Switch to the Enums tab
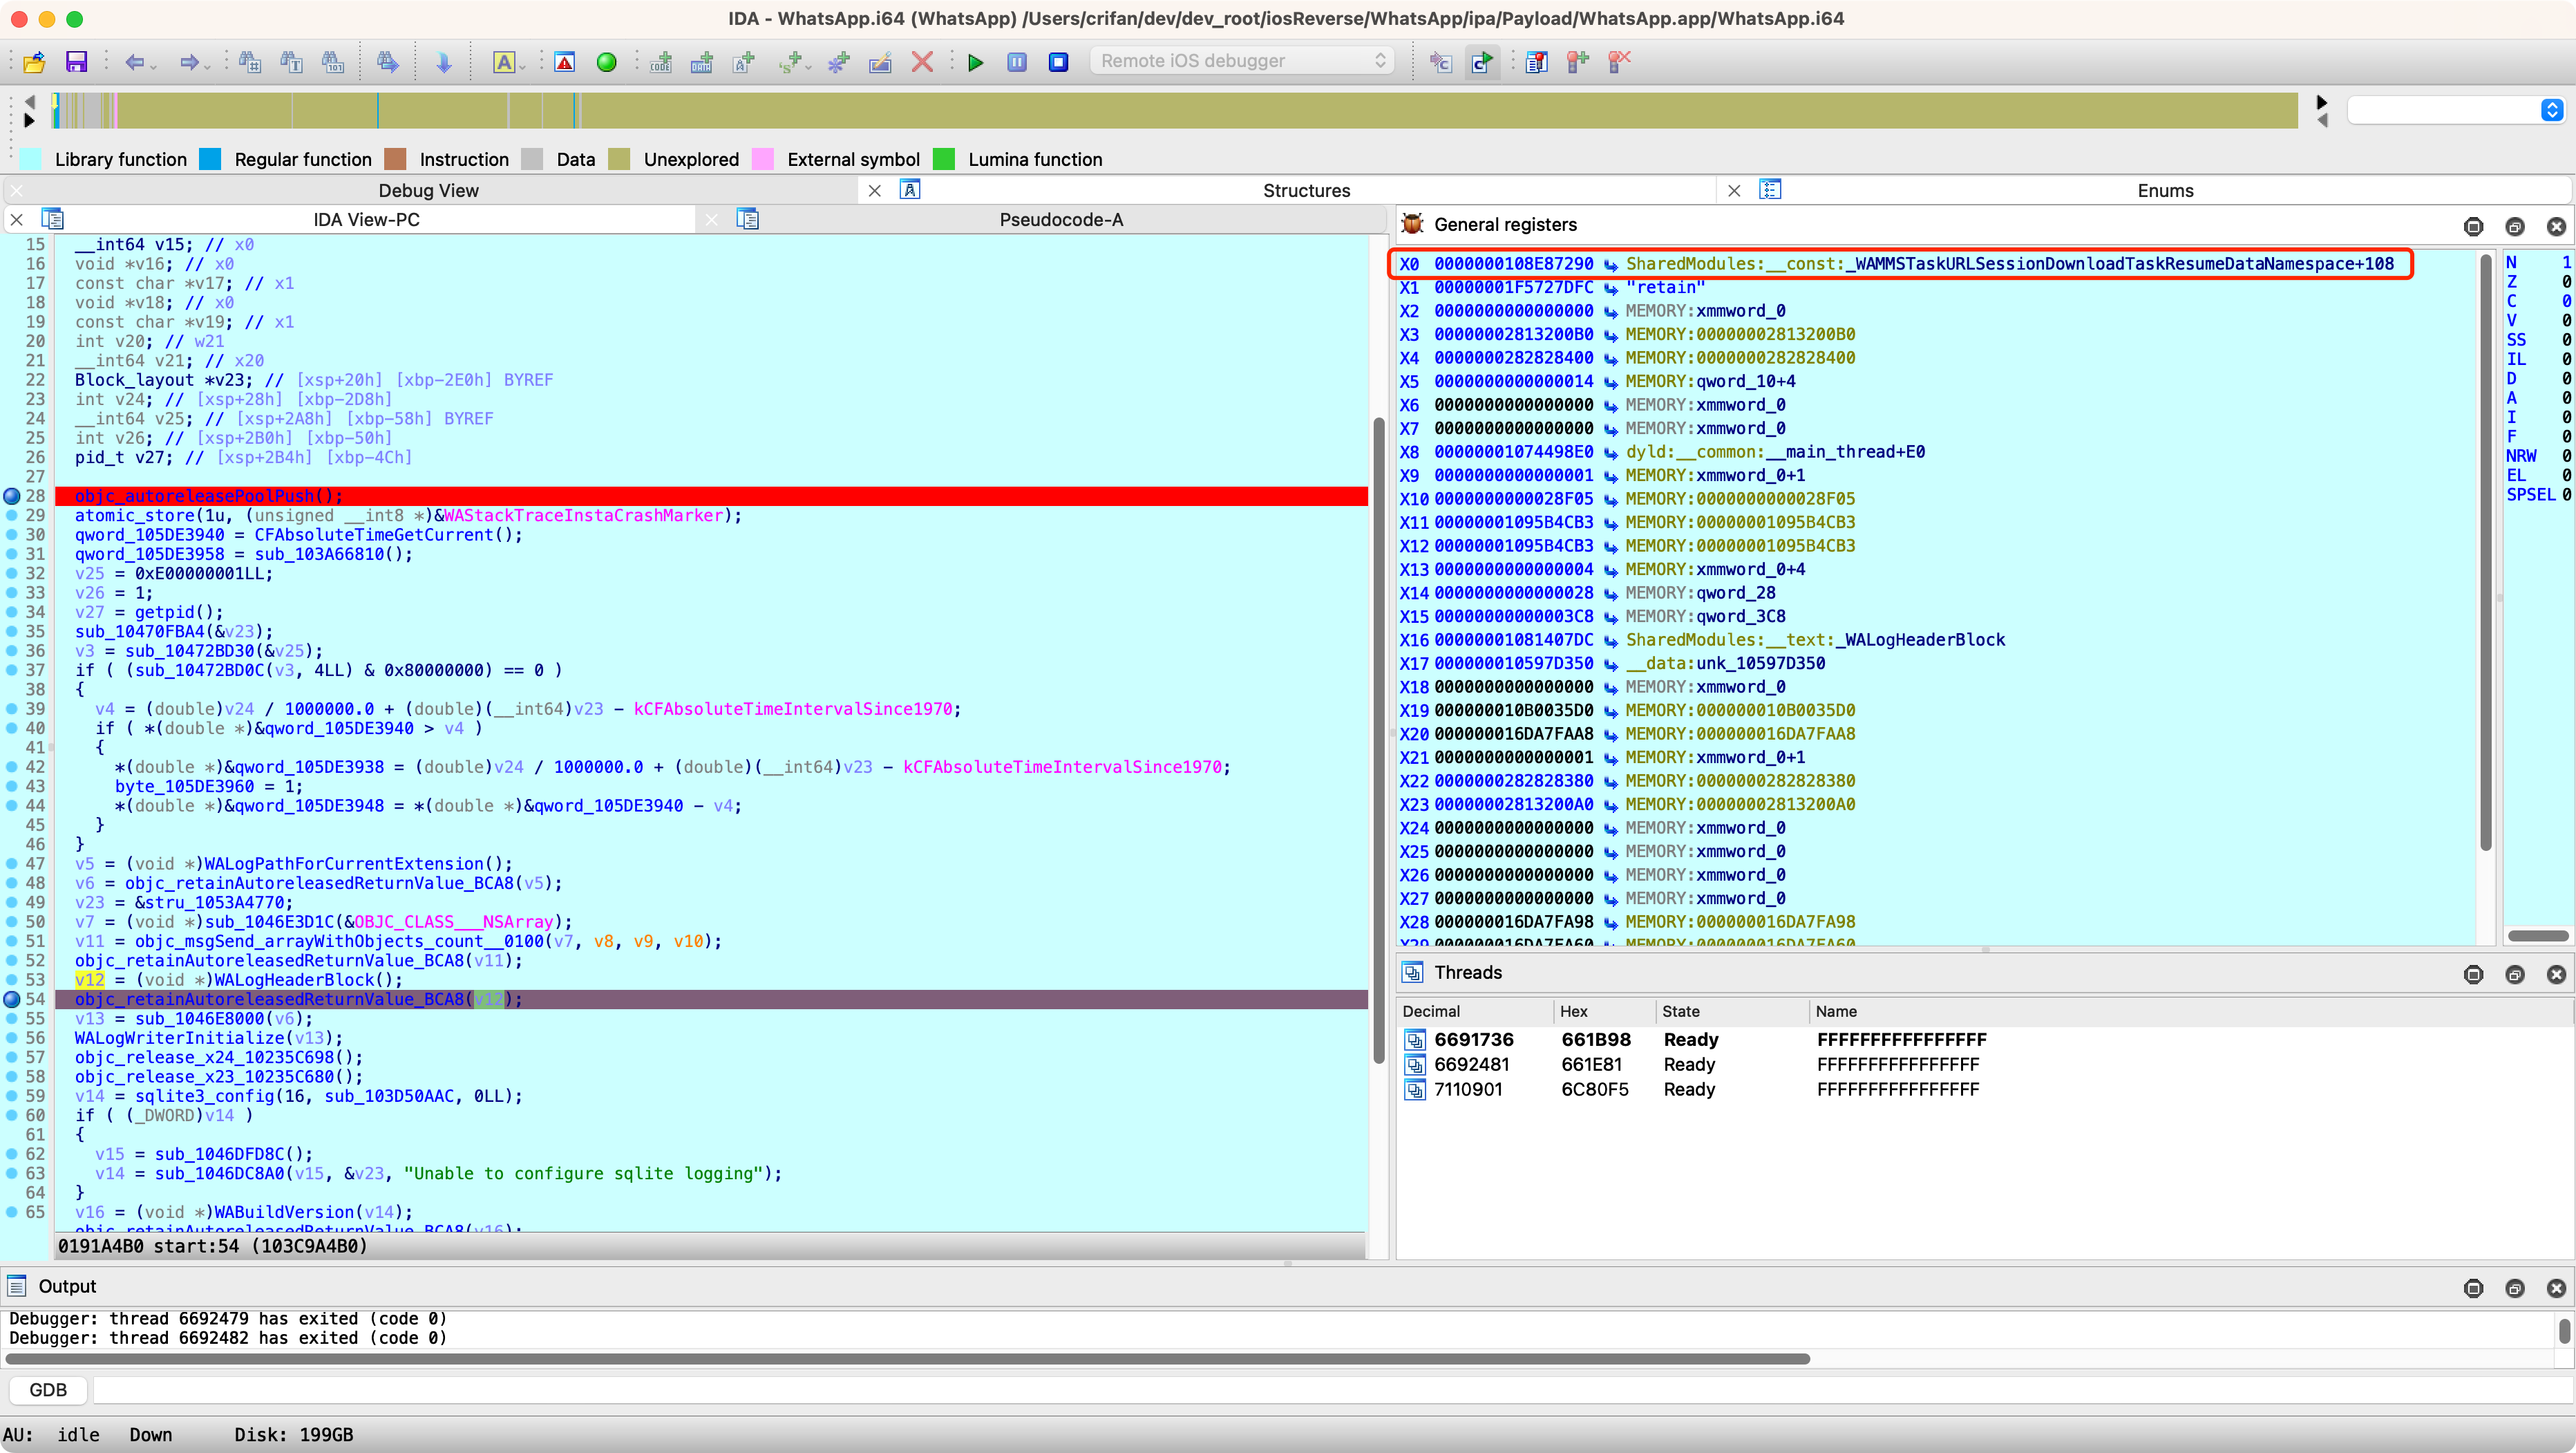The width and height of the screenshot is (2576, 1453). click(2165, 190)
